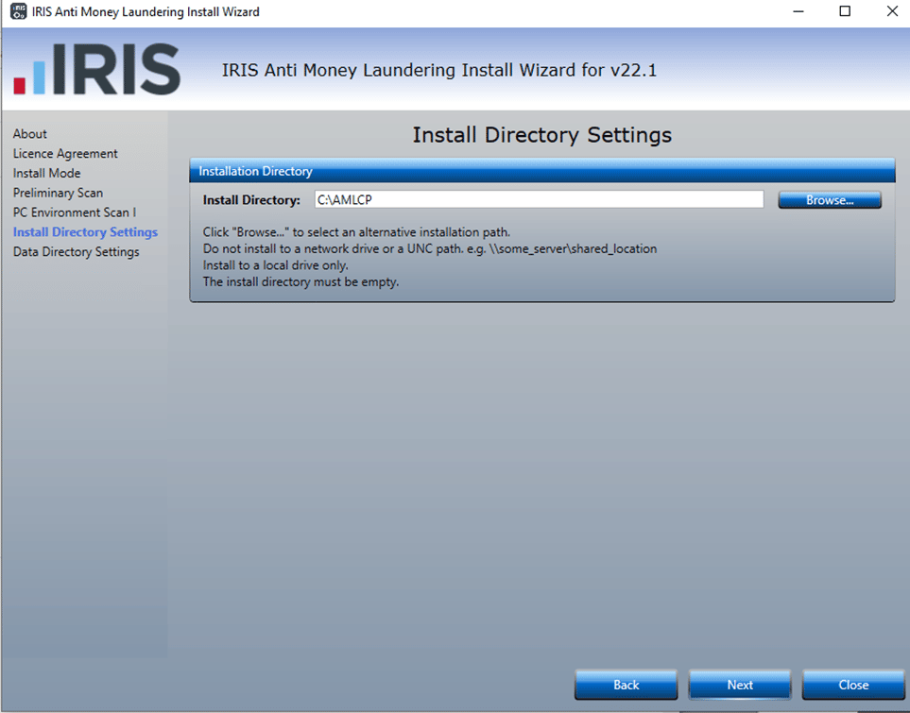The height and width of the screenshot is (713, 910).
Task: Go Back to the previous wizard page
Action: coord(627,685)
